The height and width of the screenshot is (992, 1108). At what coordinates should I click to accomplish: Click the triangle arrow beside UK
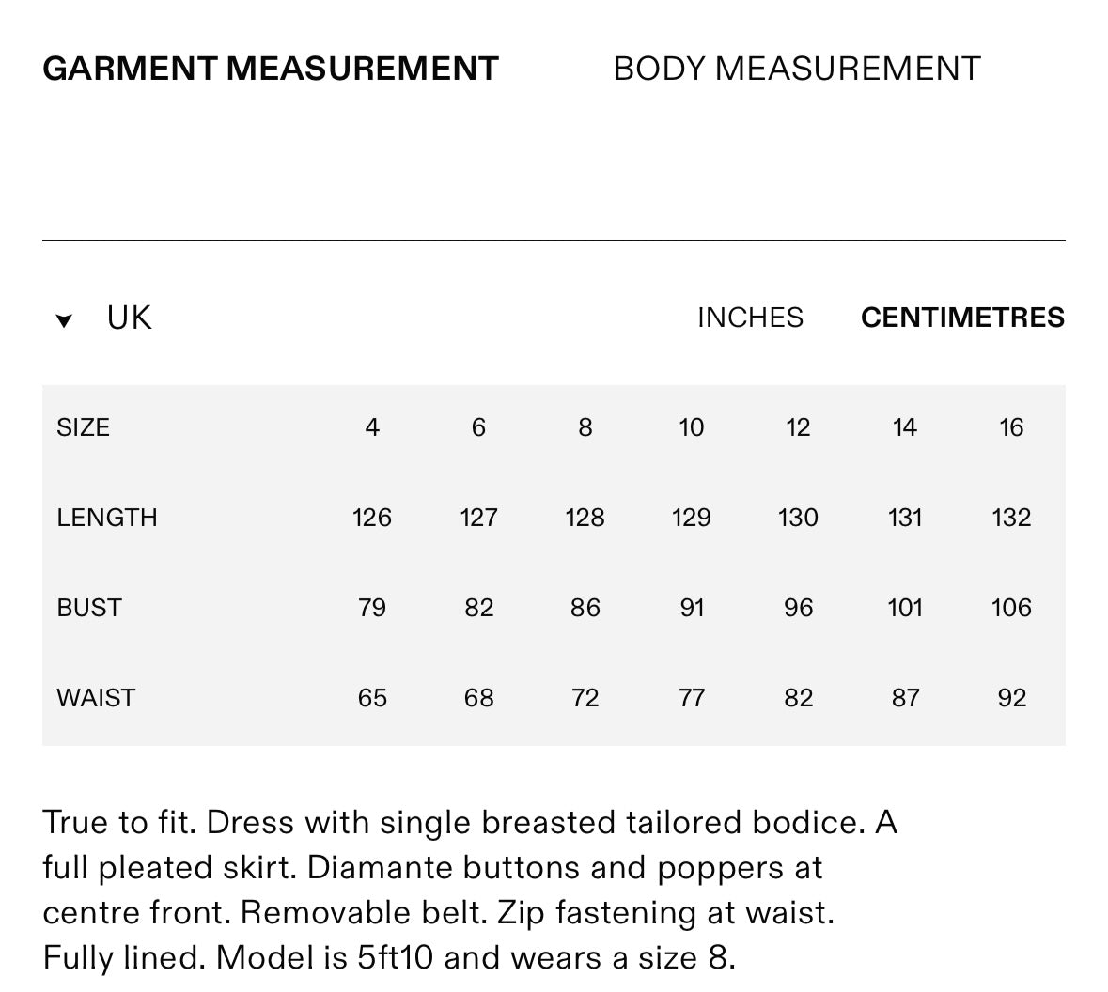coord(64,321)
